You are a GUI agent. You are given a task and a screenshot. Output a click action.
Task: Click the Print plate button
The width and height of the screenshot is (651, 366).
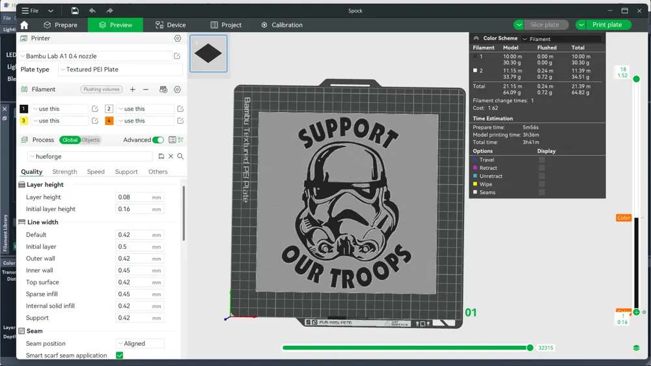click(607, 25)
